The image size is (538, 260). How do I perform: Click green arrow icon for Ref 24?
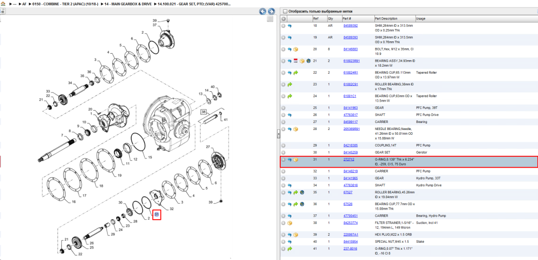pos(289,96)
